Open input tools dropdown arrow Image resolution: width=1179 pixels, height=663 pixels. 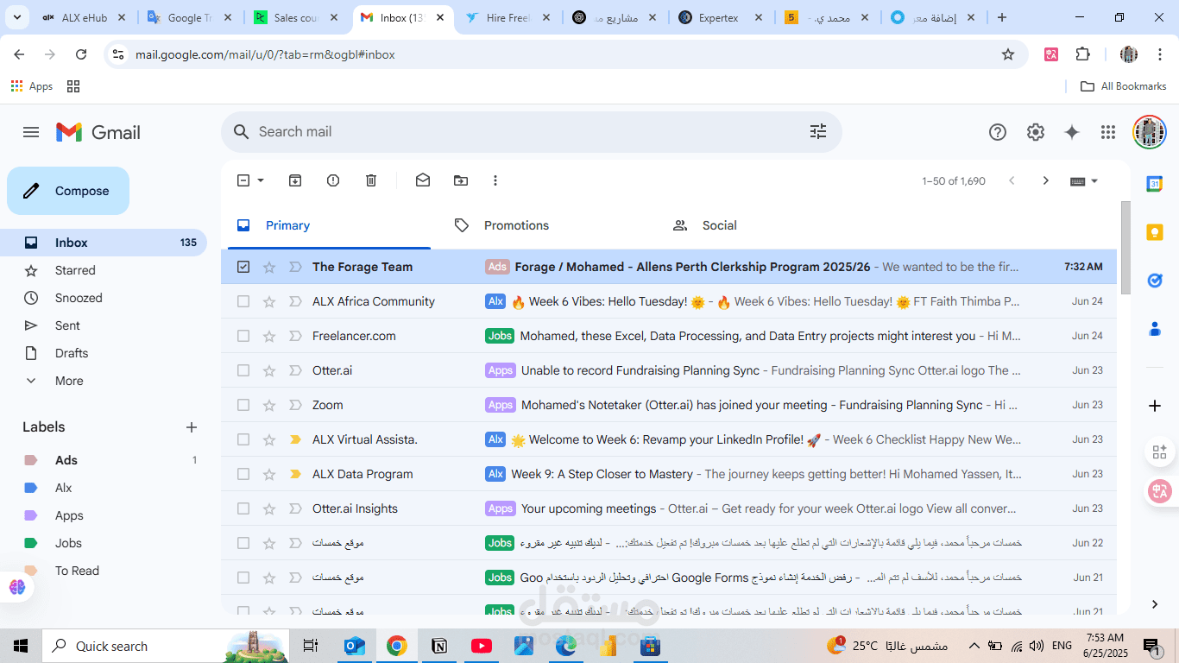1094,181
